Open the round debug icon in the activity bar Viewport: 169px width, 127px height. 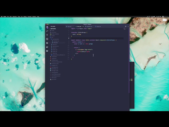47,39
